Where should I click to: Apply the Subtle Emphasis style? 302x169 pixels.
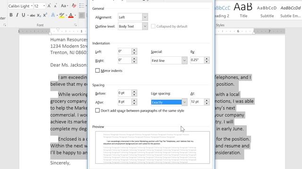click(x=291, y=10)
